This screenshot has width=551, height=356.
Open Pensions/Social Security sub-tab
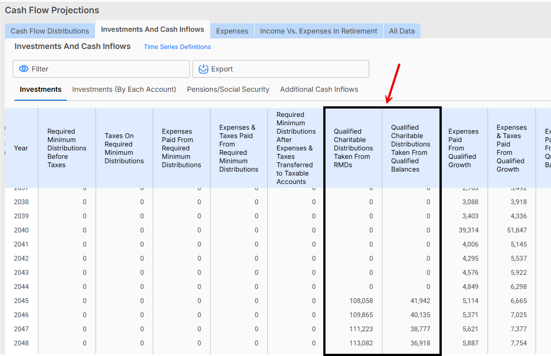coord(228,89)
